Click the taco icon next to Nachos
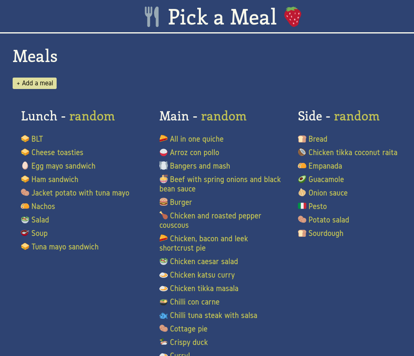This screenshot has height=356, width=414. click(x=25, y=206)
